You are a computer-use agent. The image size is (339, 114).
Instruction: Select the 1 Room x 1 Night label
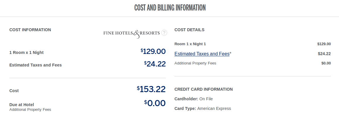click(27, 52)
